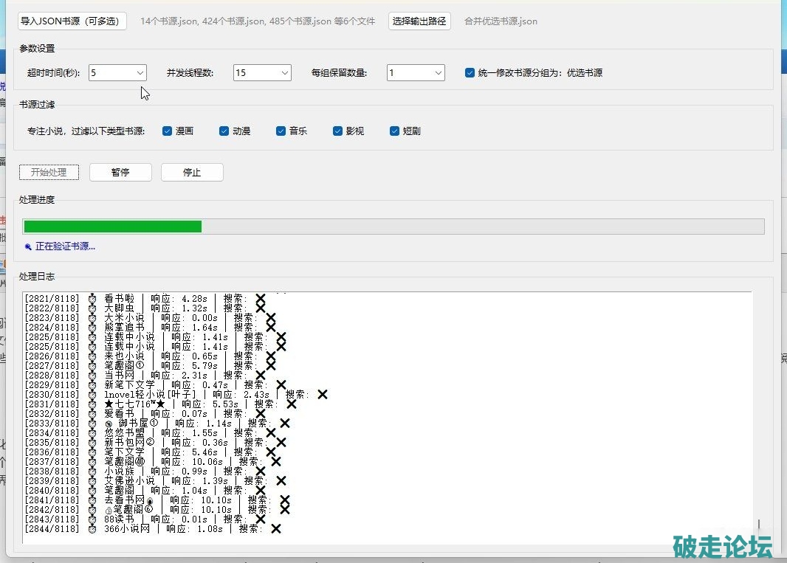Image resolution: width=787 pixels, height=563 pixels.
Task: Expand the 并发线程数 dropdown
Action: [x=262, y=73]
